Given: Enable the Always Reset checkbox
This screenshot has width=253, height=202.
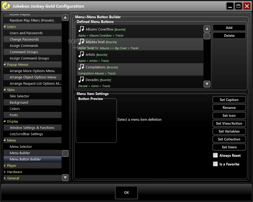Looking at the screenshot, I should pyautogui.click(x=215, y=155).
